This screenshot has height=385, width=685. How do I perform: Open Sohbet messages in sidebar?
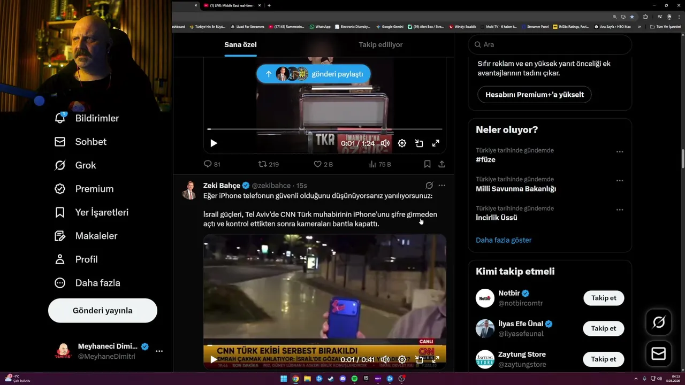click(80, 142)
